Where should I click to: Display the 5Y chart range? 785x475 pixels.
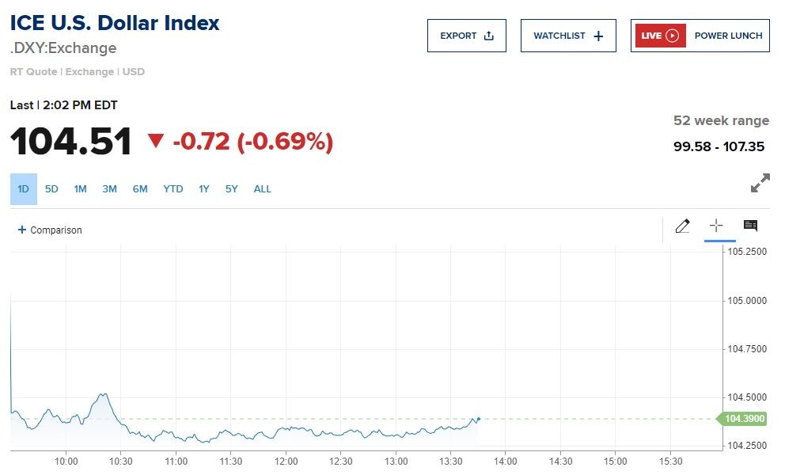tap(231, 189)
